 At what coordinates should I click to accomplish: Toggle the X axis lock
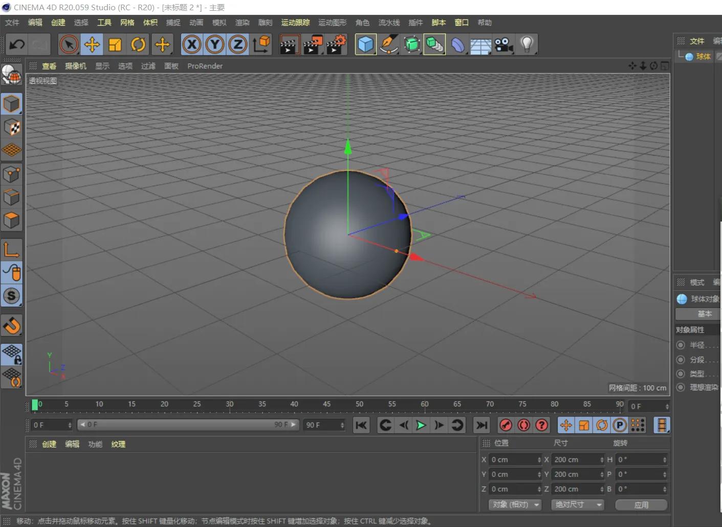[x=192, y=45]
